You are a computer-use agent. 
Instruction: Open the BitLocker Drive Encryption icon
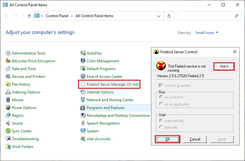tap(8, 61)
